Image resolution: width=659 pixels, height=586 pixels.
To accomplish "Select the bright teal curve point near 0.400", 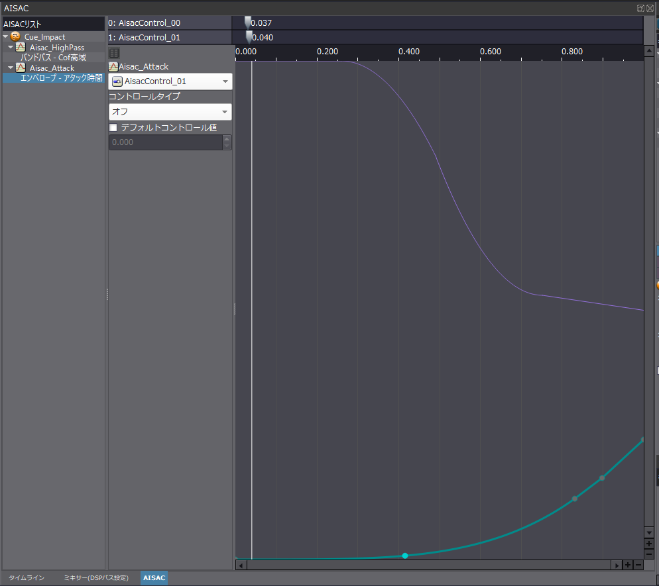I will coord(404,556).
